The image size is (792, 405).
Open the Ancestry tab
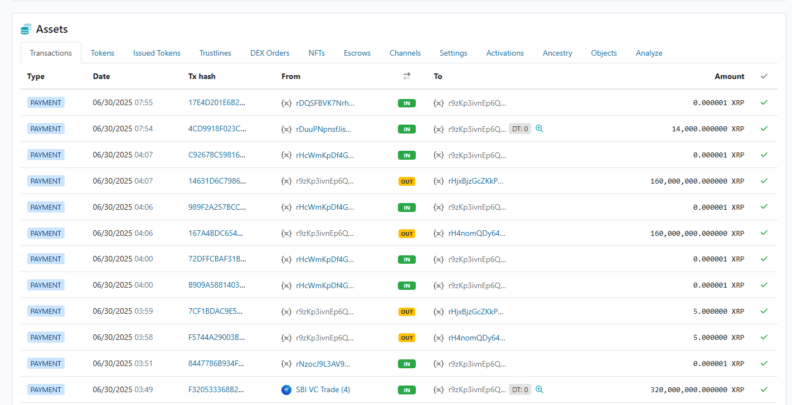(557, 53)
